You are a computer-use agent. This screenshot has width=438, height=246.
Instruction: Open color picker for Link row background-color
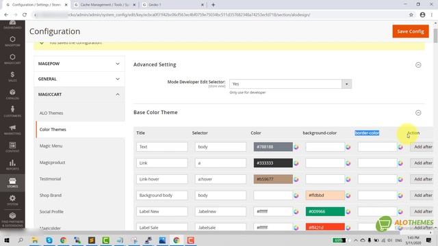click(348, 163)
